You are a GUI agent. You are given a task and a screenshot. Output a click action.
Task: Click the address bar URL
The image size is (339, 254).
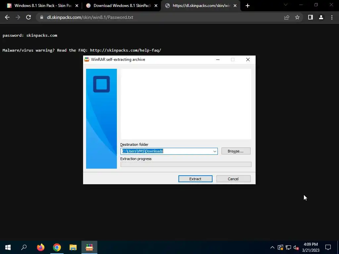click(90, 17)
